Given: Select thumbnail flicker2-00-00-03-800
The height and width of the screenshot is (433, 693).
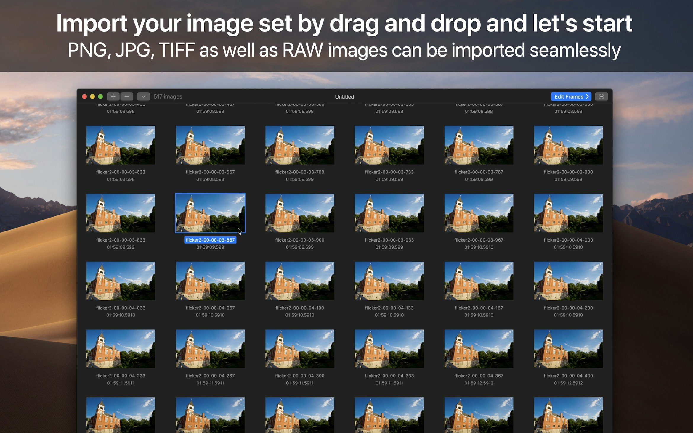Looking at the screenshot, I should pyautogui.click(x=568, y=145).
